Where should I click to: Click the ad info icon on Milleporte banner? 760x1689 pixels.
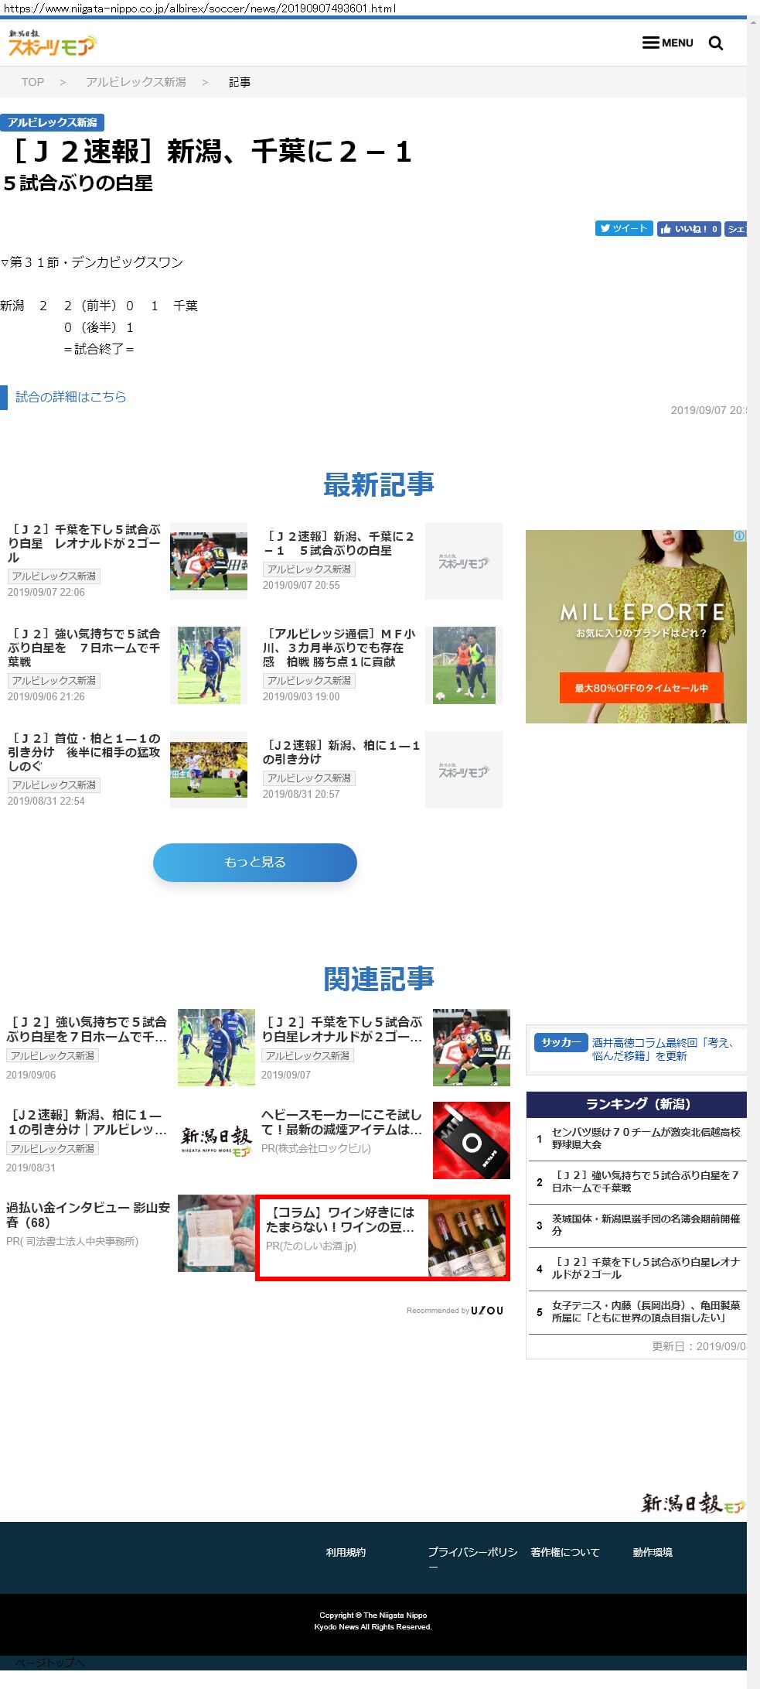pyautogui.click(x=740, y=536)
